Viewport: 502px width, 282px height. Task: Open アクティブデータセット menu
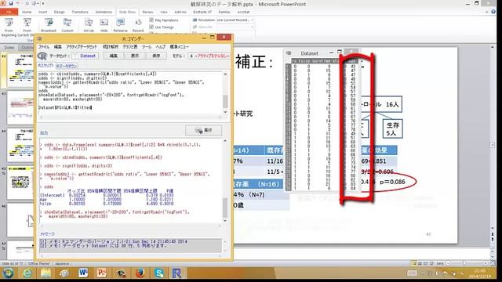(x=82, y=47)
